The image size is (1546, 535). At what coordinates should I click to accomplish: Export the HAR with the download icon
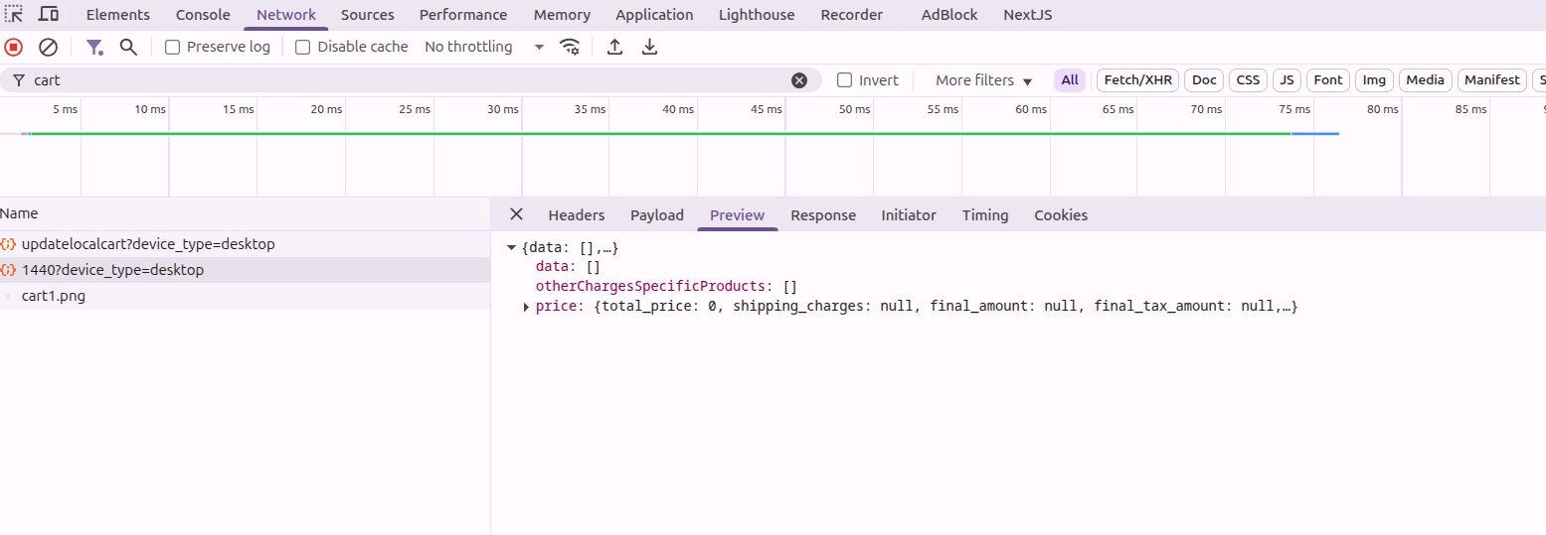coord(649,47)
